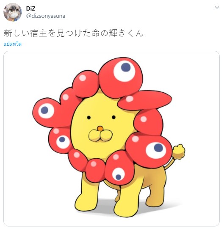
Task: Click the lion's fluffy yellow tail tuft
Action: click(179, 152)
